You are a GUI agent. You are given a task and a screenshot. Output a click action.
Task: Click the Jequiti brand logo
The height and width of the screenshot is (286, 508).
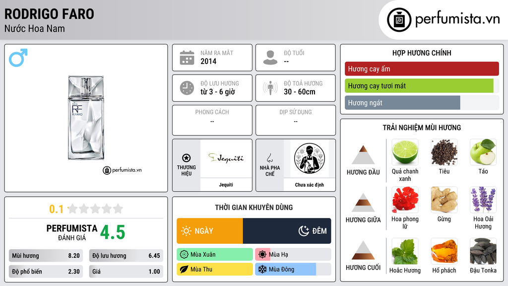pyautogui.click(x=226, y=158)
